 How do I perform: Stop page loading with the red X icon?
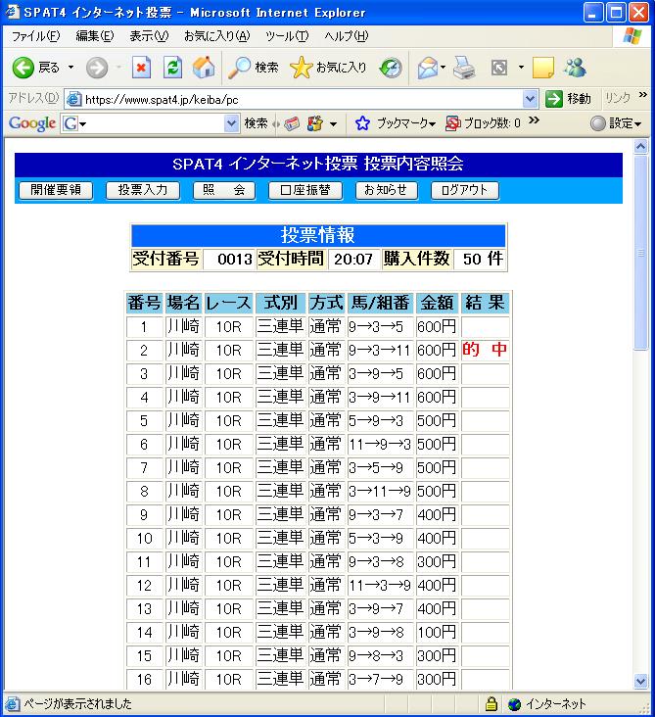pyautogui.click(x=141, y=68)
